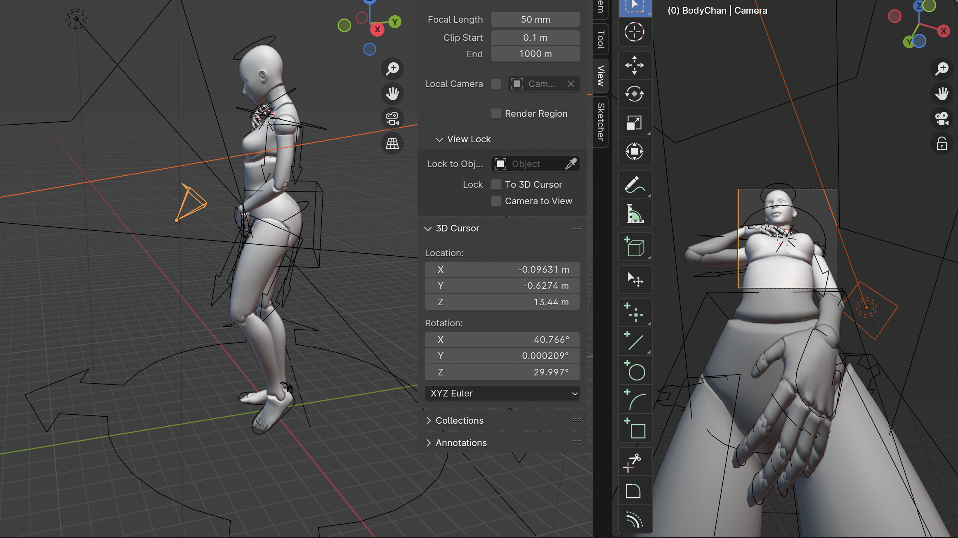Click pan hand icon in left viewport
Screen dimensions: 958x538
(x=392, y=94)
